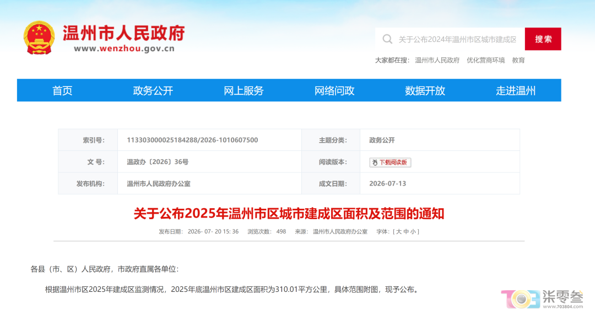Open the 数据开放 navigation tab
This screenshot has width=595, height=315.
click(x=425, y=90)
